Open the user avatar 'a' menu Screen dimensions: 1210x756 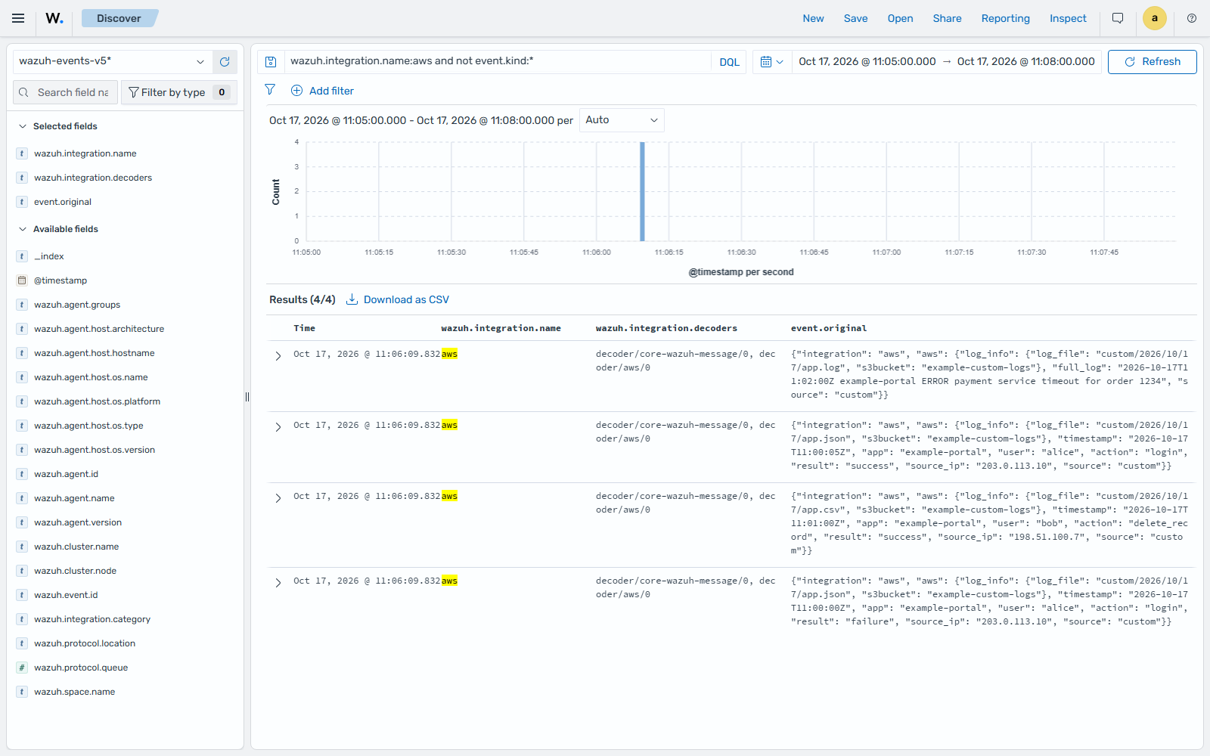click(x=1154, y=18)
